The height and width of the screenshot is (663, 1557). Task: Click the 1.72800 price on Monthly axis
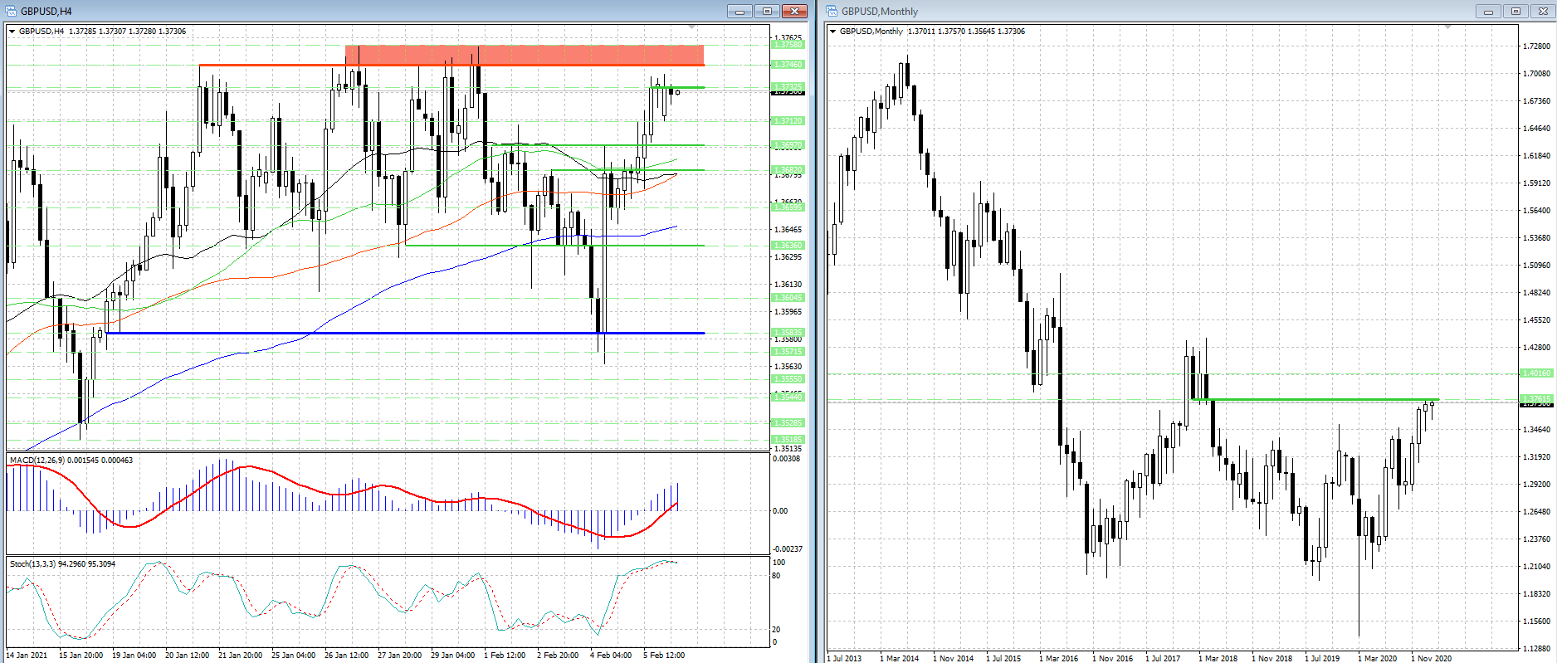coord(1536,46)
